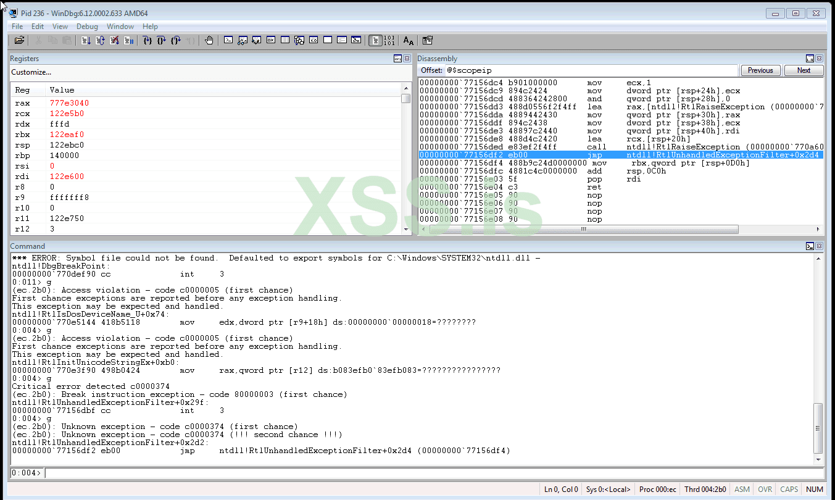Select the rcx register value 122e5b0
The height and width of the screenshot is (500, 835).
click(67, 114)
